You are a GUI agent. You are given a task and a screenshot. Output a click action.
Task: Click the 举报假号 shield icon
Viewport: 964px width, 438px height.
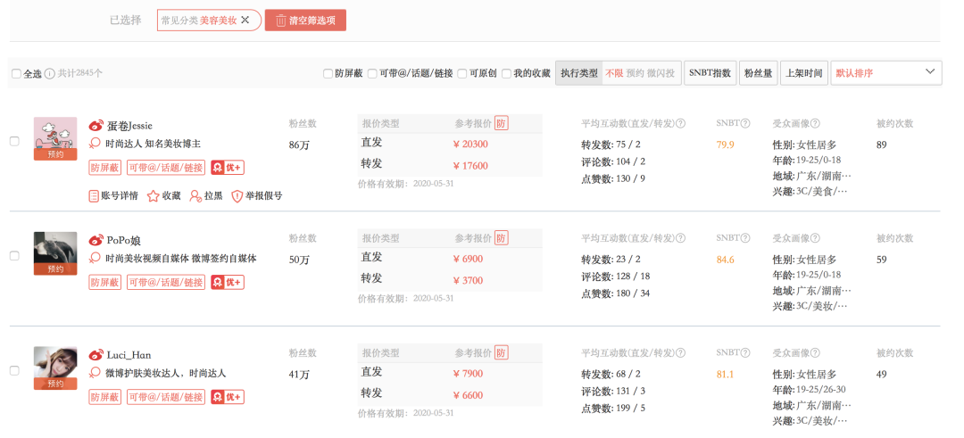click(x=237, y=196)
